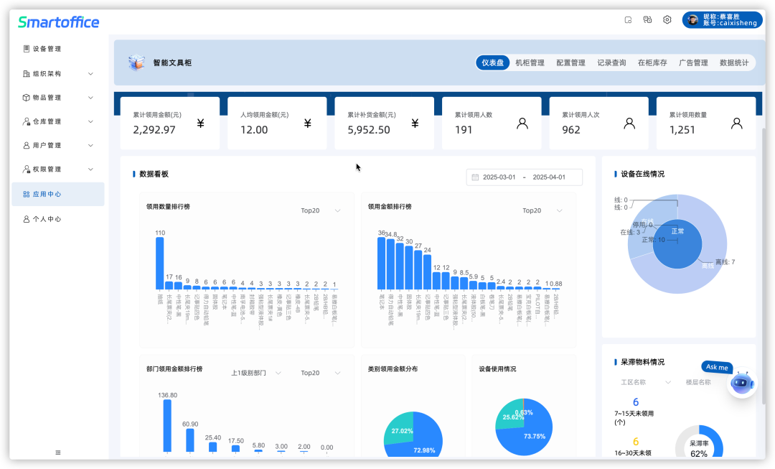Viewport: 775px width, 469px height.
Task: Click the person icon on 累计领用人数 card
Action: click(x=522, y=124)
